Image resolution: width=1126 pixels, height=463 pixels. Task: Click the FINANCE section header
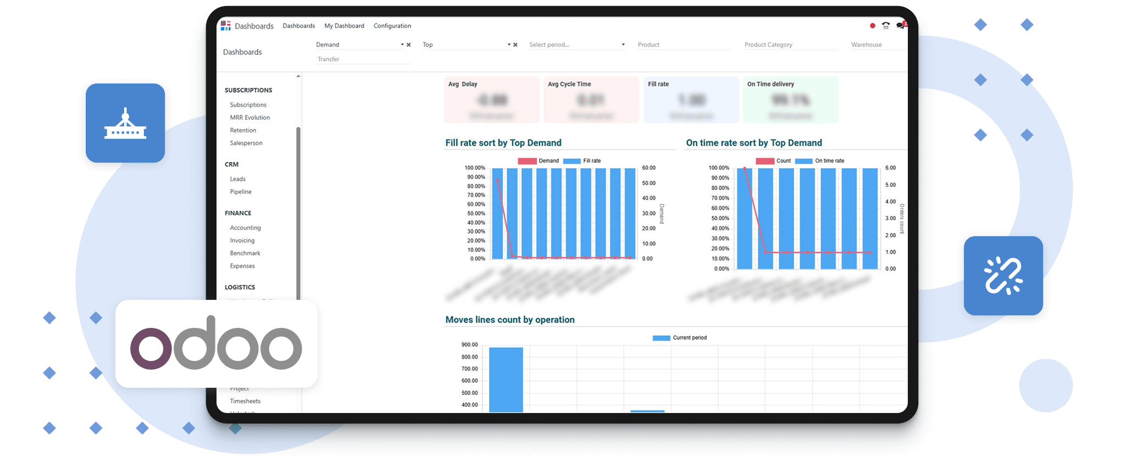click(x=238, y=213)
